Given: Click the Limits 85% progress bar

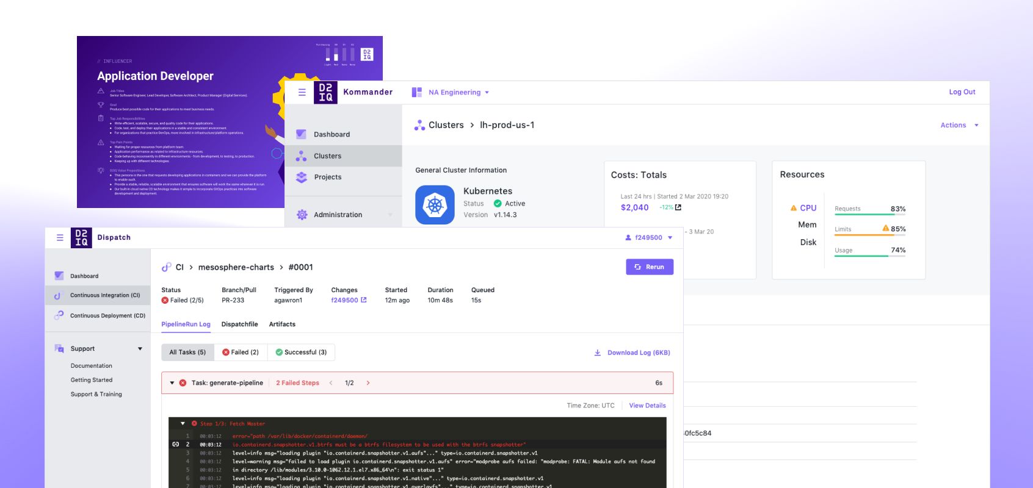Looking at the screenshot, I should click(x=870, y=235).
